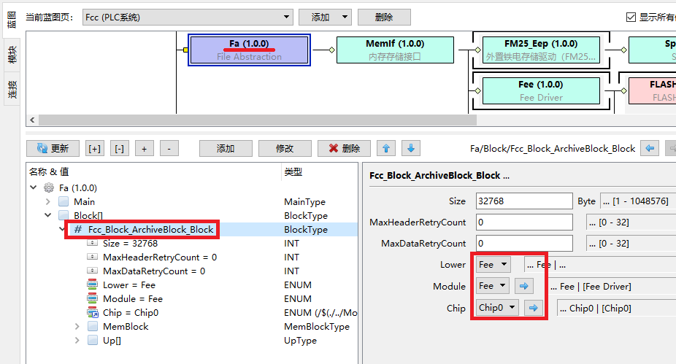Click the horizontal scrollbar under the diagram

[256, 120]
